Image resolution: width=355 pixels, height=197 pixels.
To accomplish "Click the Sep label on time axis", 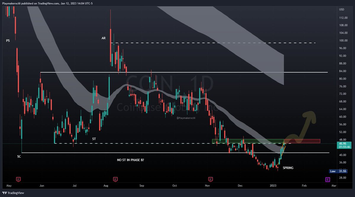I will point(142,186).
